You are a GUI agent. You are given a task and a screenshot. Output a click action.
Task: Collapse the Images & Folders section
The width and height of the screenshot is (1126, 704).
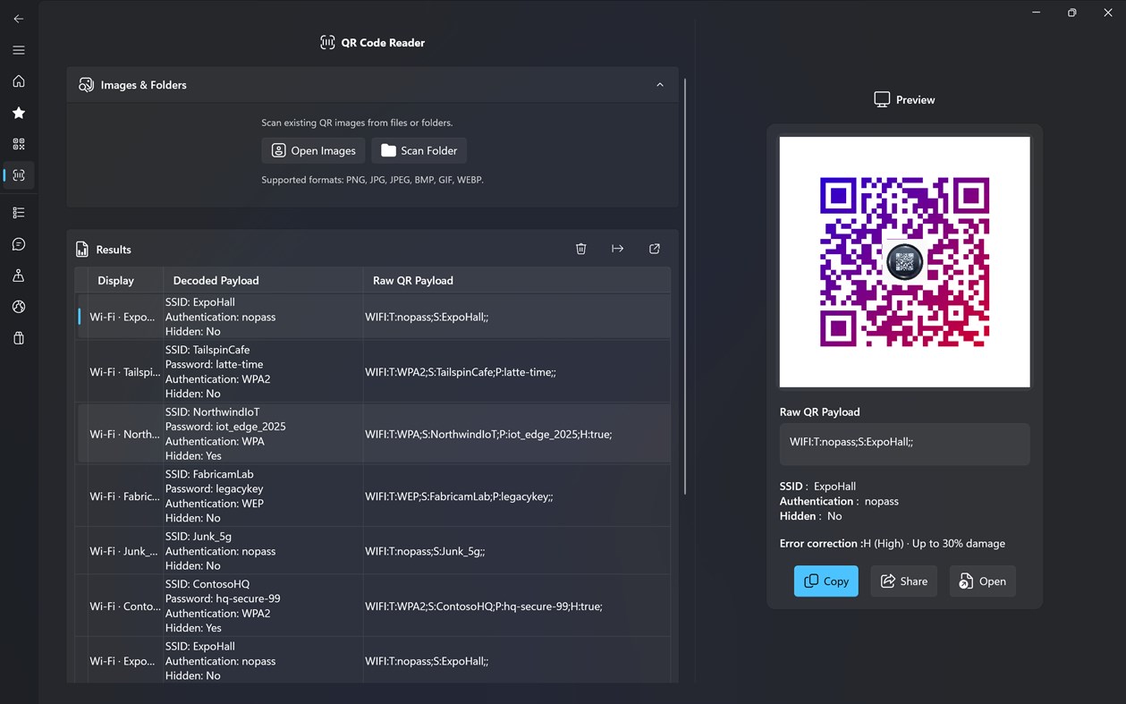[x=659, y=84]
